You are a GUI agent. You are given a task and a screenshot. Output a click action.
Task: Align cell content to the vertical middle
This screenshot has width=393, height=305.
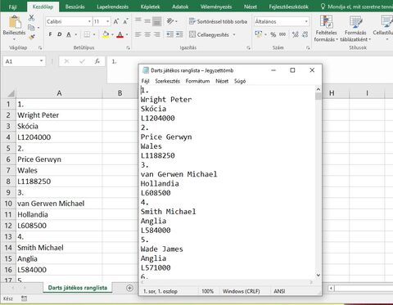tap(147, 20)
